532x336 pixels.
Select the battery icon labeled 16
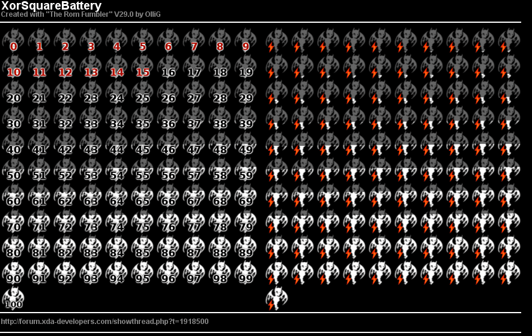168,67
